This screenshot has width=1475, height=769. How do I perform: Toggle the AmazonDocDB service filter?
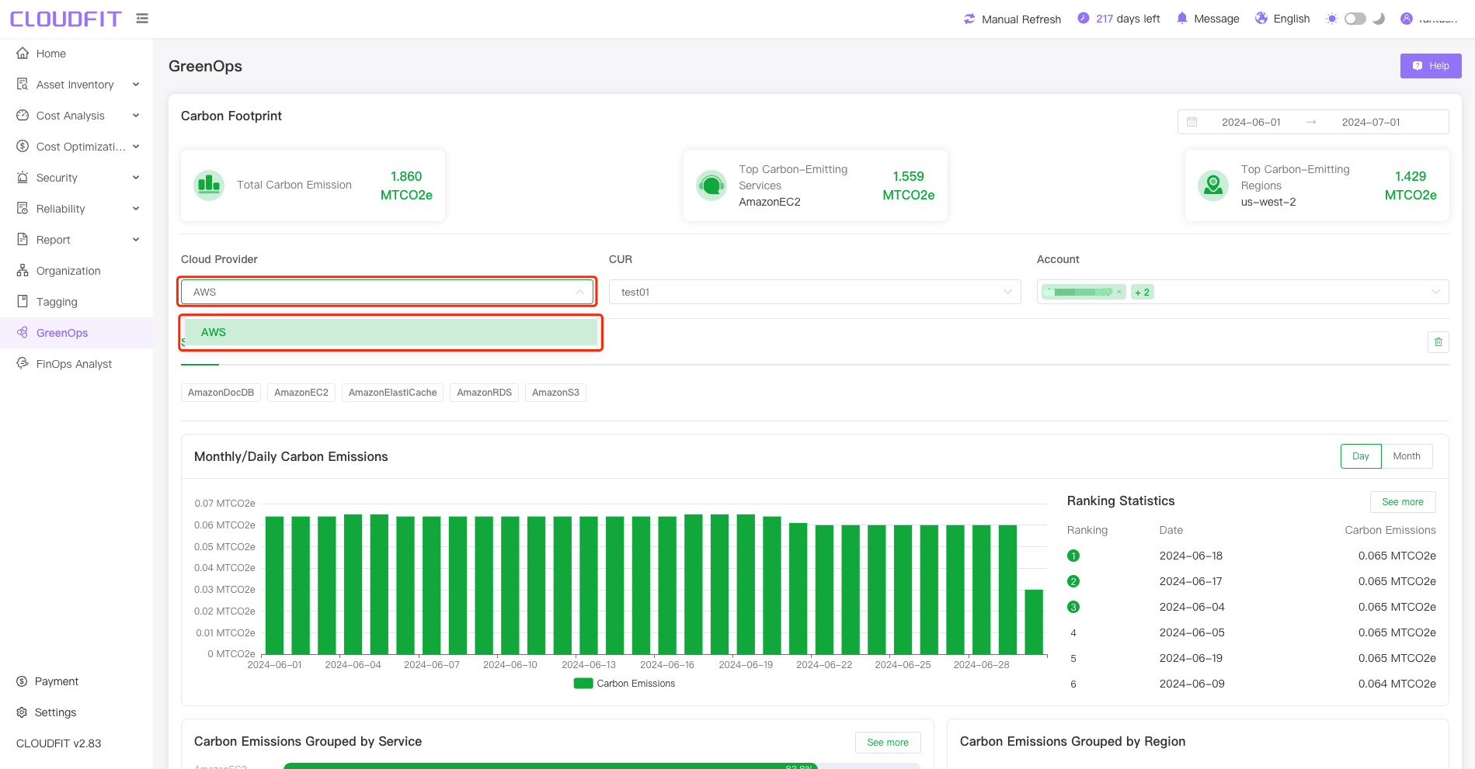(x=221, y=393)
